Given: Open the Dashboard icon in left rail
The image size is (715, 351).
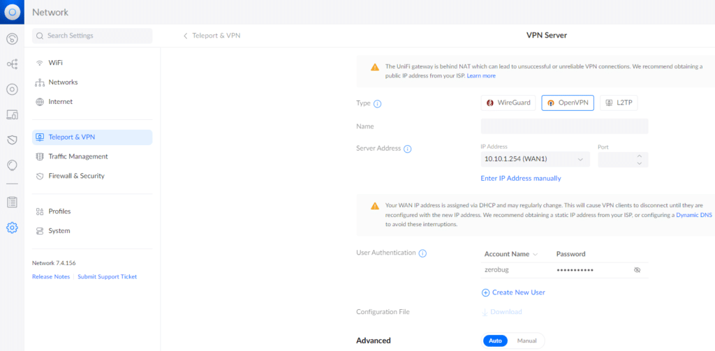Looking at the screenshot, I should [x=12, y=39].
